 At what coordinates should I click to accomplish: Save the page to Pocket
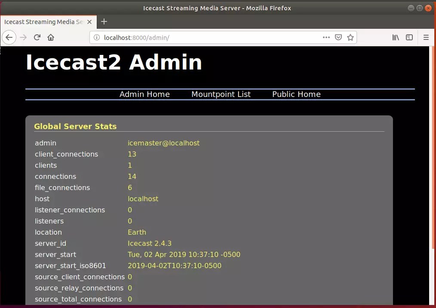click(338, 37)
